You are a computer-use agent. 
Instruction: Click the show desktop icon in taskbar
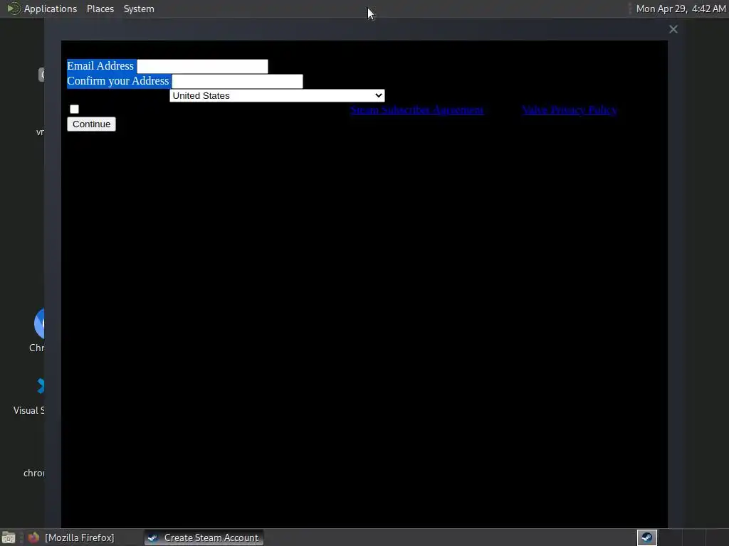click(x=9, y=537)
